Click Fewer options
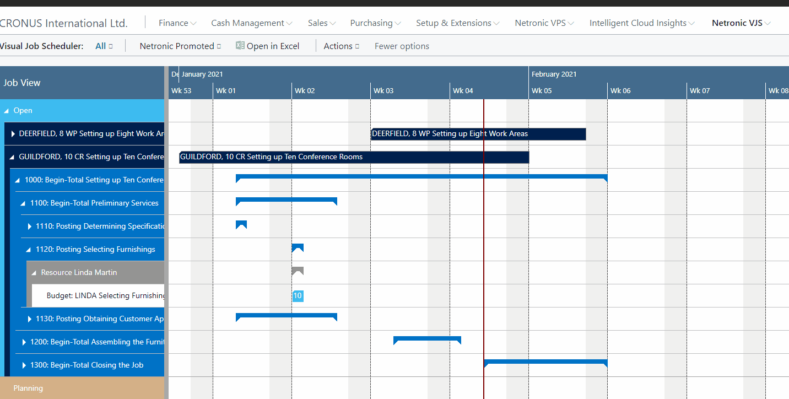 401,46
